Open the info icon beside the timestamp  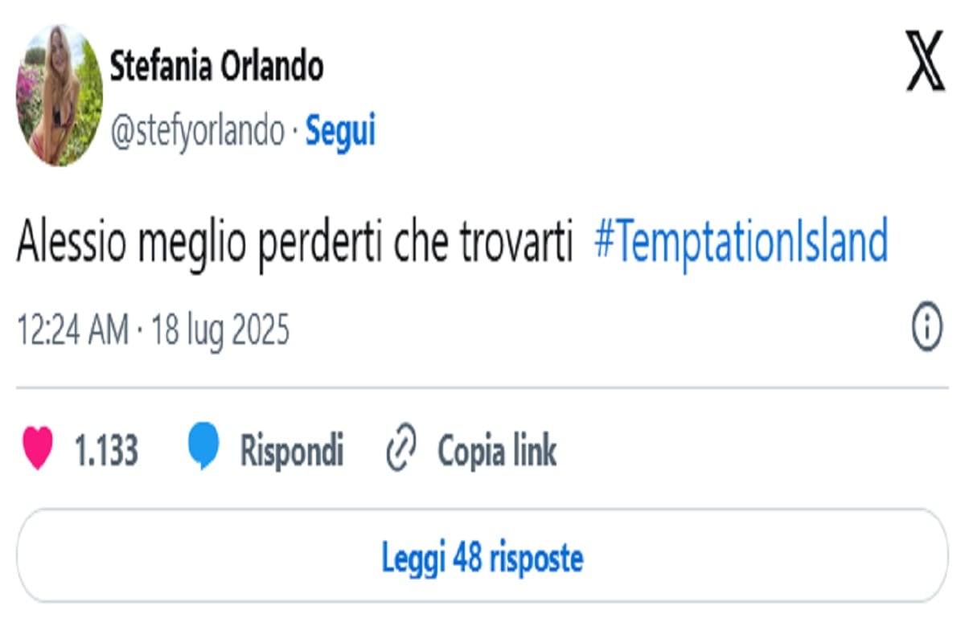coord(926,326)
